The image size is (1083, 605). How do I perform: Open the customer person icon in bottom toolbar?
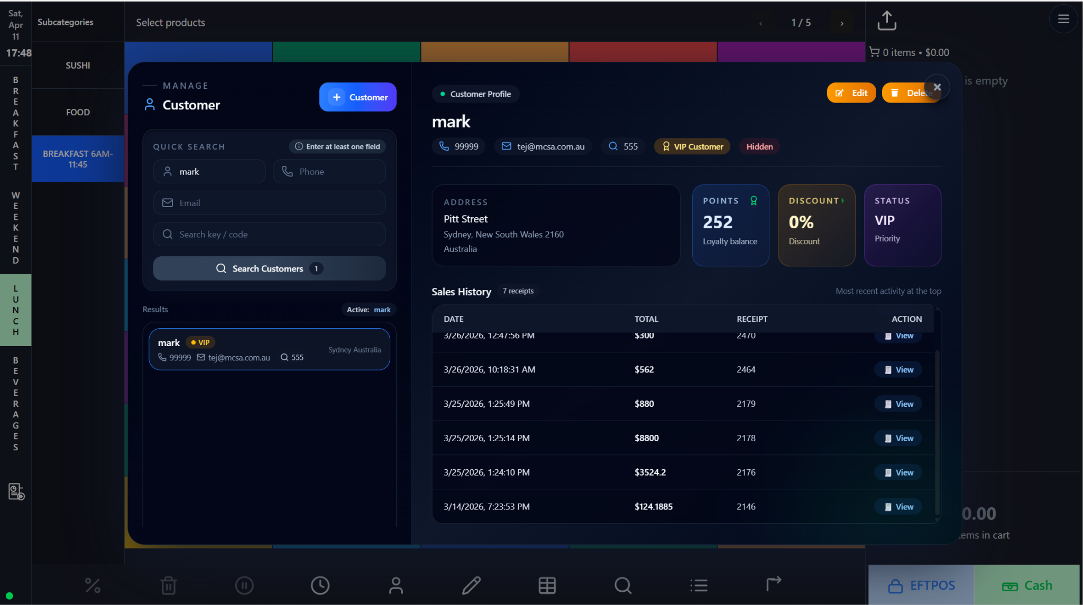tap(396, 585)
